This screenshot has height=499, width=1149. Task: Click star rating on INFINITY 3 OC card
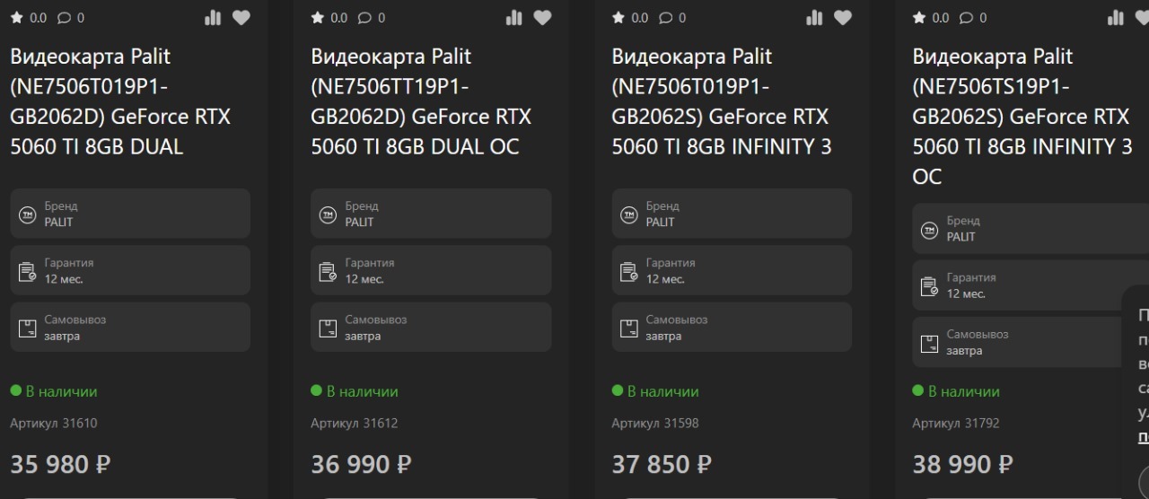931,17
